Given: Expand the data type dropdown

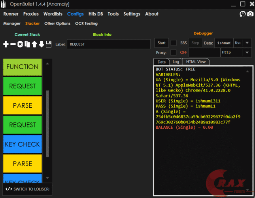Looking at the screenshot, I should [x=247, y=43].
